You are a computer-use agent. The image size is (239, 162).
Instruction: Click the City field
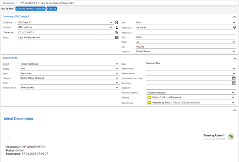[x=186, y=37]
